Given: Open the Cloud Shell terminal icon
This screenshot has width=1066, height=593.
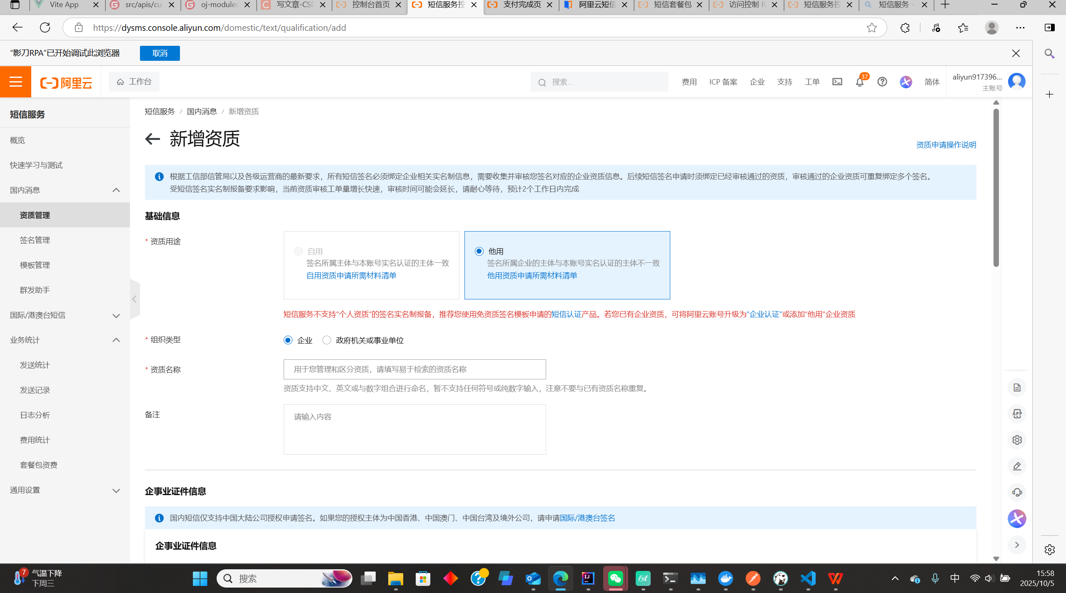Looking at the screenshot, I should pos(837,82).
